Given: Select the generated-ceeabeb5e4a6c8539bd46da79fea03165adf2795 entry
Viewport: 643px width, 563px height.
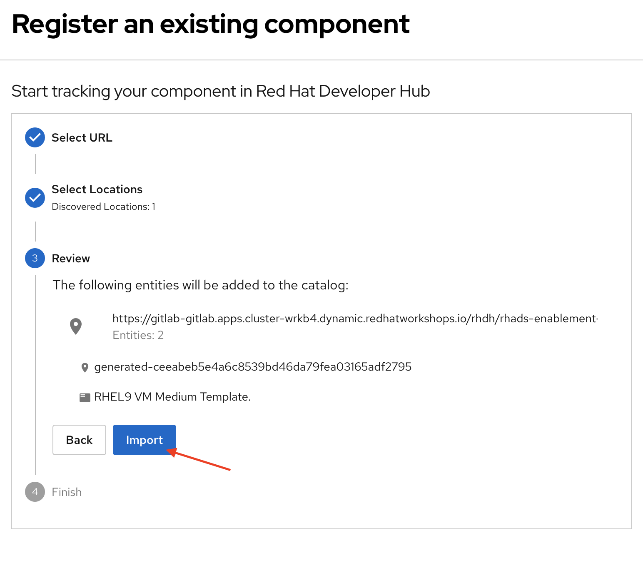Looking at the screenshot, I should pos(253,367).
